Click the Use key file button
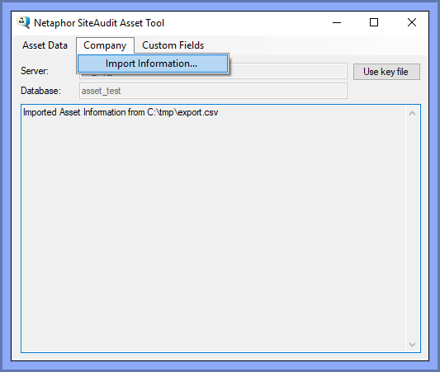Screen dimensions: 440x372 coord(386,72)
